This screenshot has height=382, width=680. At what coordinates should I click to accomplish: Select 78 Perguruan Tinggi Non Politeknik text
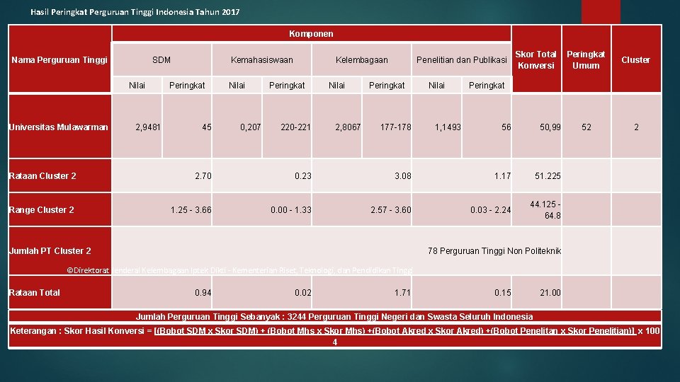pyautogui.click(x=494, y=250)
